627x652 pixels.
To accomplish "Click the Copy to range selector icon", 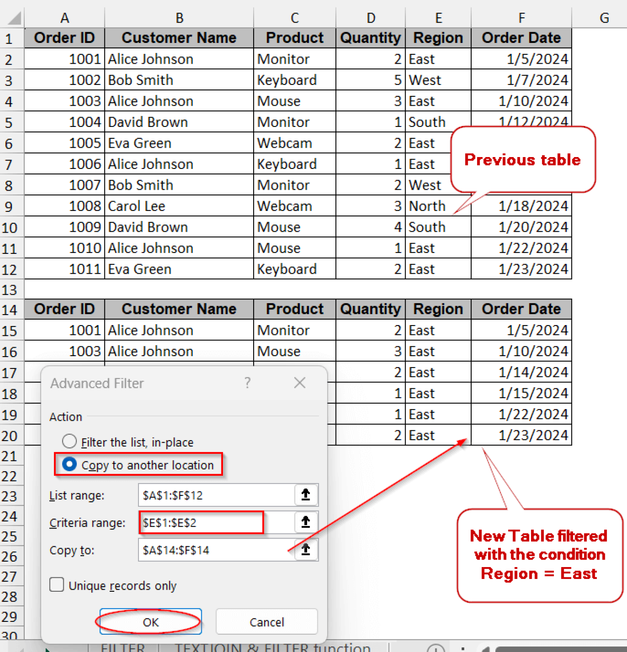I will (305, 550).
